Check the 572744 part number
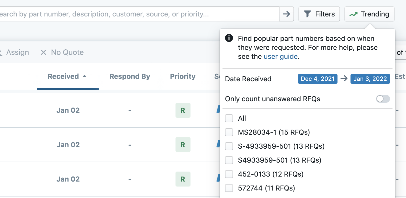406x198 pixels. point(229,188)
